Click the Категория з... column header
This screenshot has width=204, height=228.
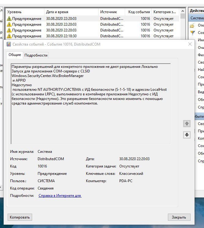165,12
